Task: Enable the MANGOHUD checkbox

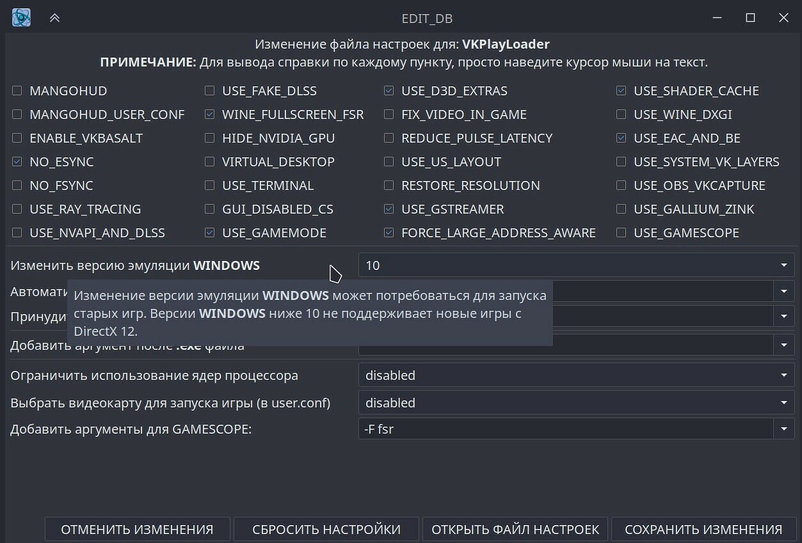Action: pos(17,91)
